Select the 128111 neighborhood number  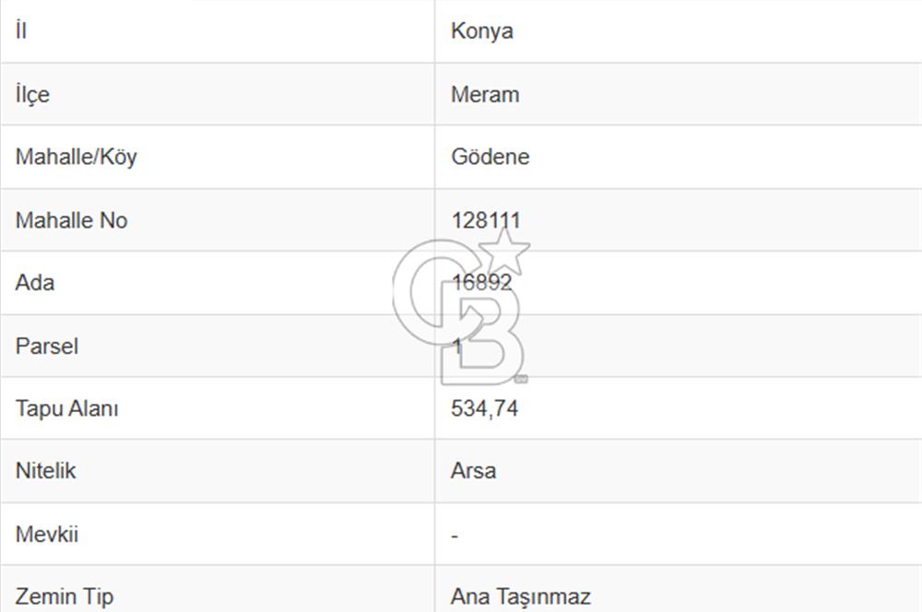tap(486, 220)
